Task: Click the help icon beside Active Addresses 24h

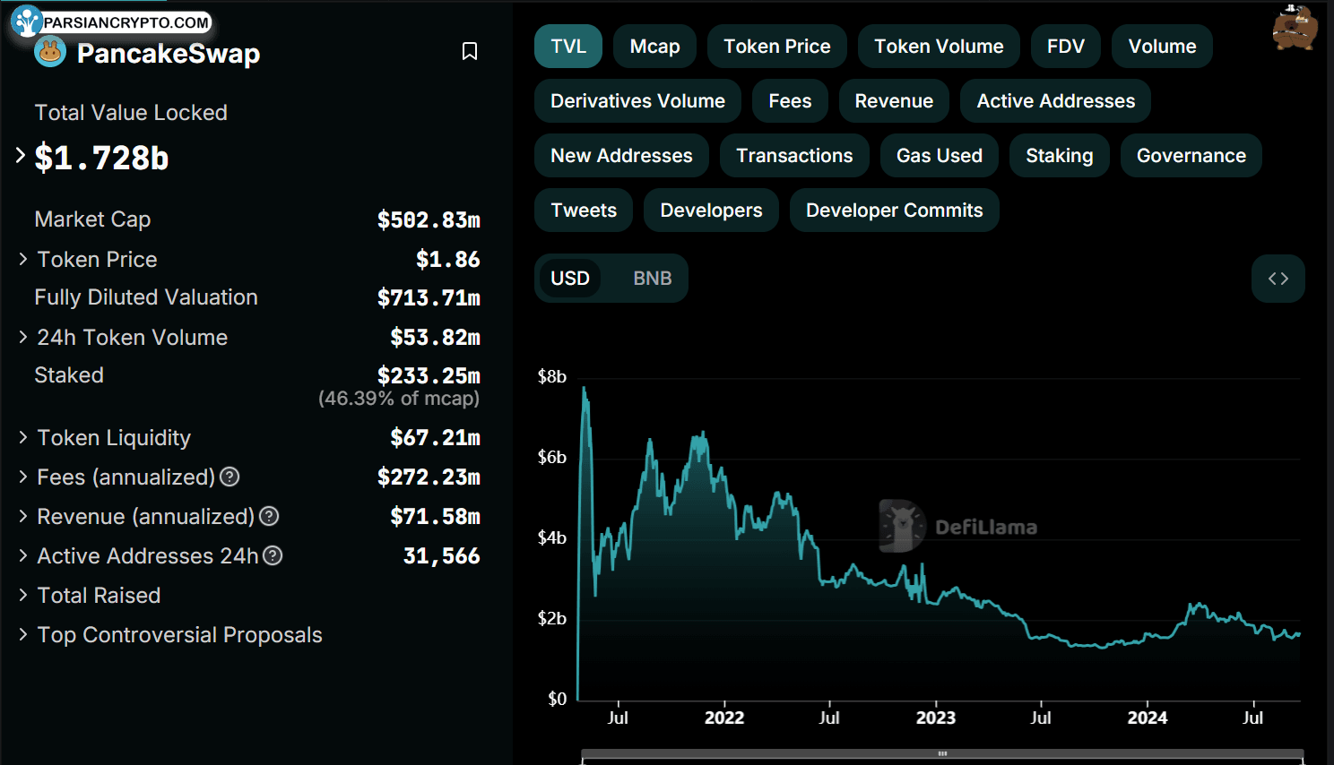Action: (x=273, y=556)
